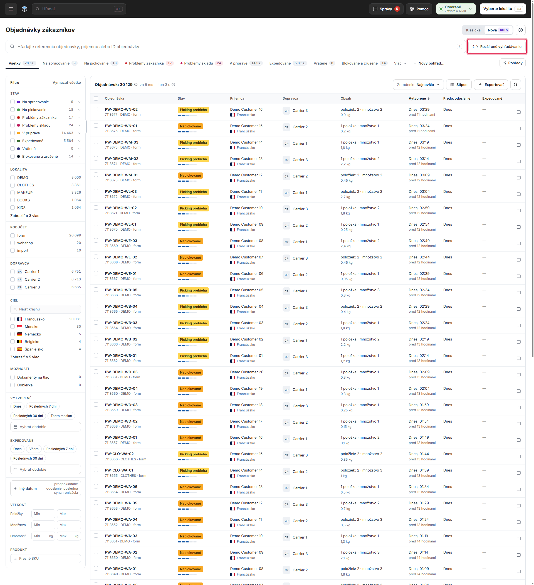The image size is (534, 585).
Task: Open side panel for PW-DEMO-WM-03
Action: tap(519, 145)
